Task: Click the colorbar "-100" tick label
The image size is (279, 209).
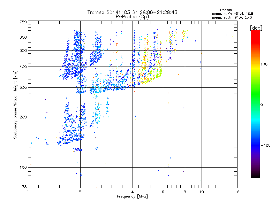Action: tap(266, 145)
